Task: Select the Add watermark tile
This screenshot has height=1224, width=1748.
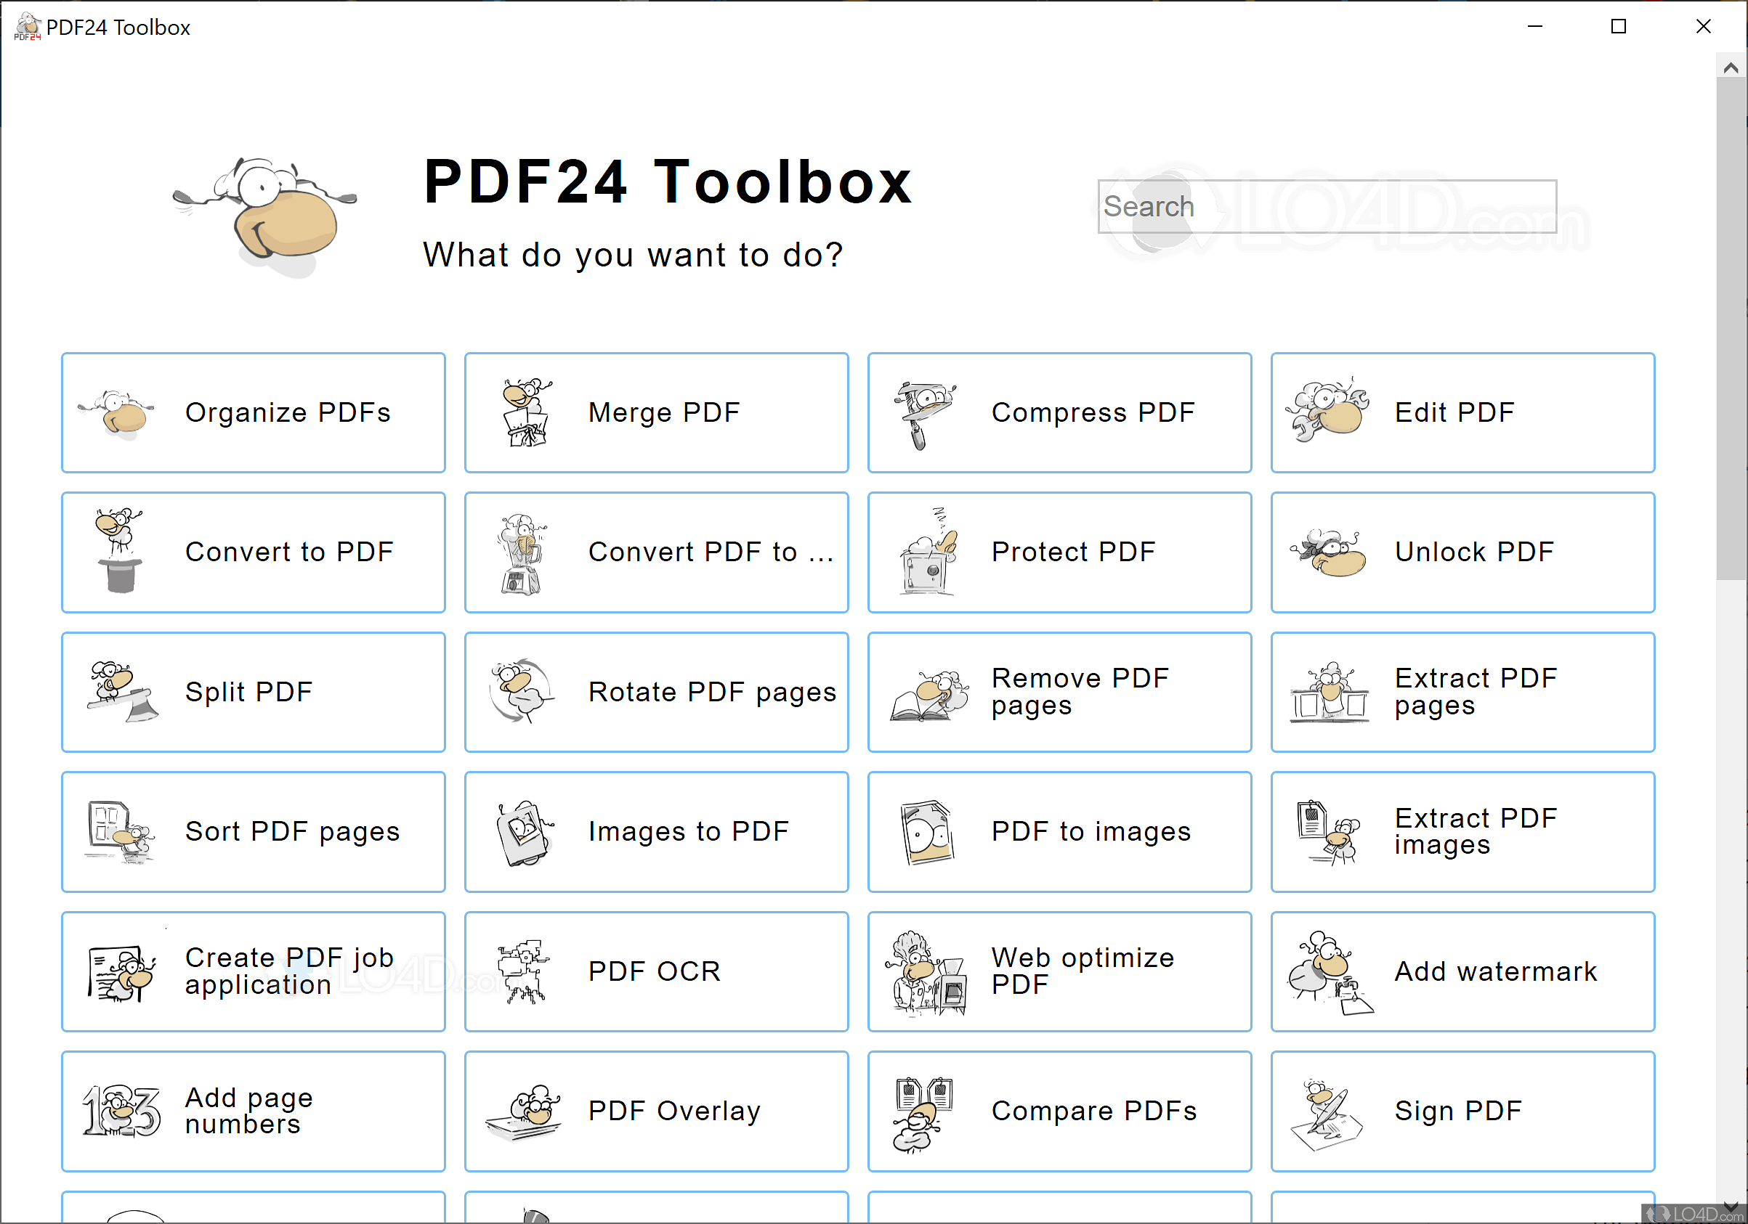Action: point(1462,971)
